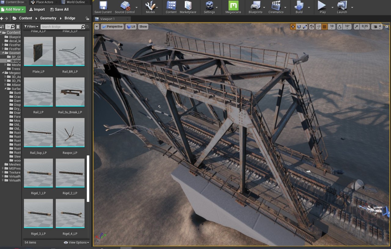Open the Show flags menu
This screenshot has height=249, width=391.
pyautogui.click(x=143, y=27)
